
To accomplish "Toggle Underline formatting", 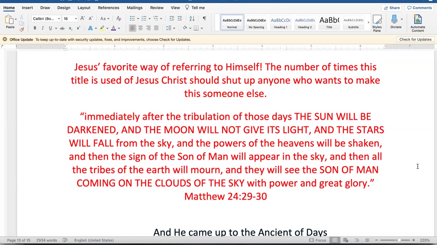I will [50, 28].
